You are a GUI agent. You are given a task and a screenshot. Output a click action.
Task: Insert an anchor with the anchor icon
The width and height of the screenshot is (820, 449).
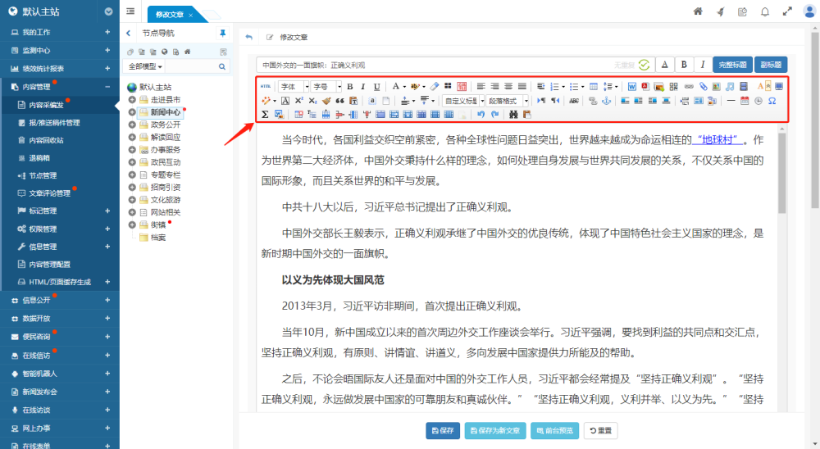click(607, 100)
